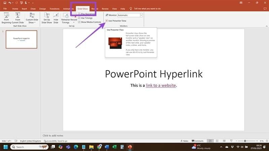This screenshot has height=151, width=269.
Task: Open Ribbon Display Options in title bar
Action: pyautogui.click(x=241, y=3)
